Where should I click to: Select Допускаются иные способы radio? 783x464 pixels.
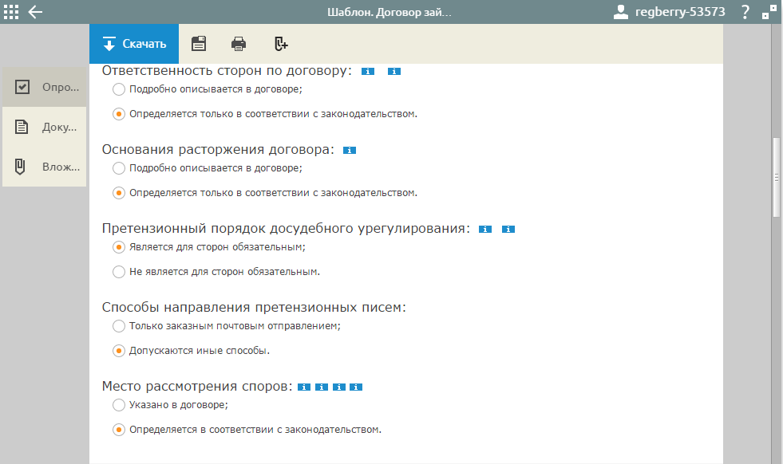[x=119, y=351]
